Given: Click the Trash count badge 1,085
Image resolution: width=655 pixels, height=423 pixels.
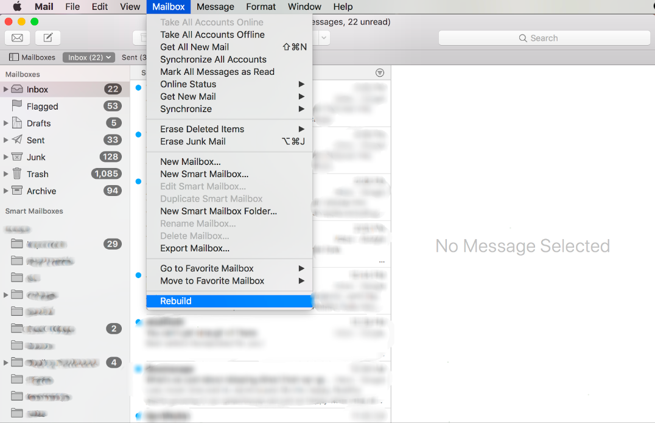Looking at the screenshot, I should (107, 173).
